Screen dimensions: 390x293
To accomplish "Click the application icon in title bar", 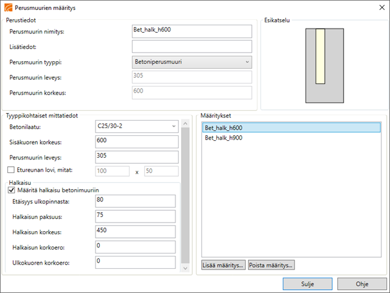I will click(7, 7).
